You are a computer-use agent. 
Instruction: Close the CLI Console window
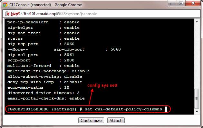tap(193, 4)
